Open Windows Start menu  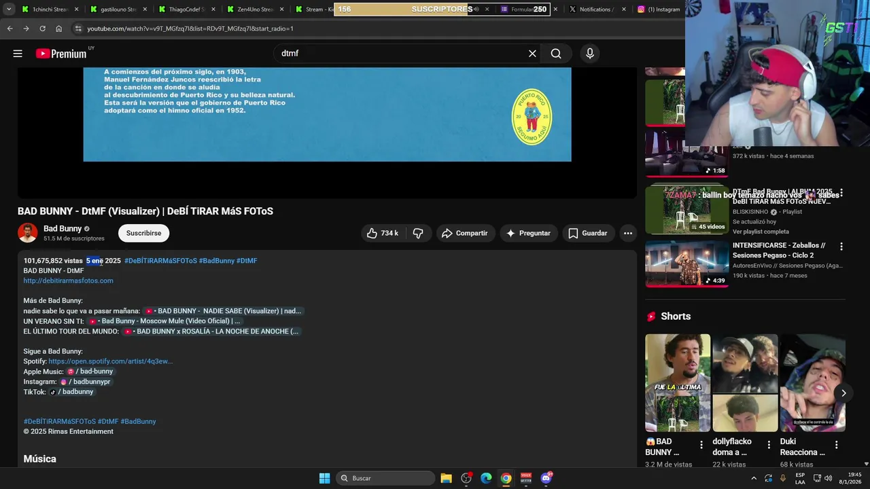tap(324, 478)
